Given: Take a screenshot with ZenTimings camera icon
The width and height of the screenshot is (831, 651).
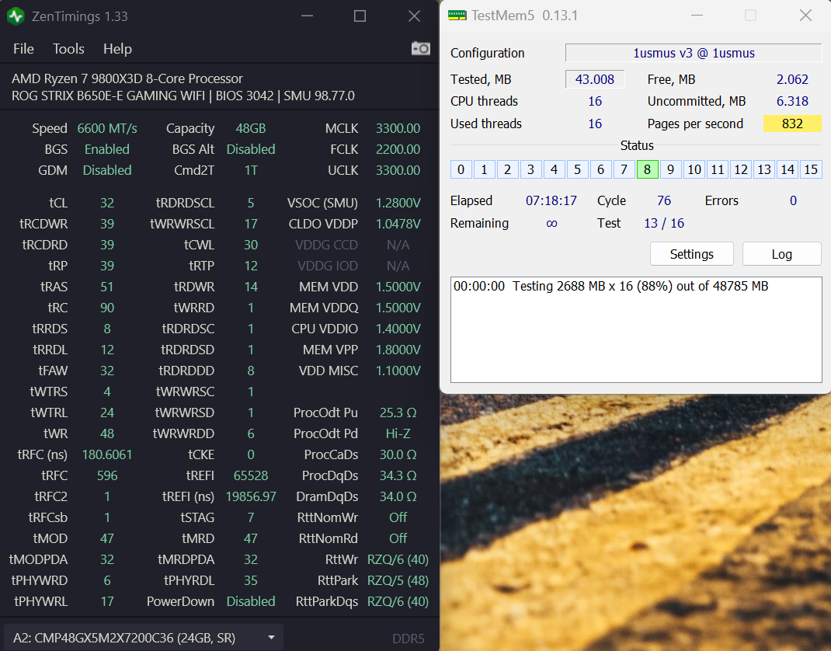Looking at the screenshot, I should [421, 48].
